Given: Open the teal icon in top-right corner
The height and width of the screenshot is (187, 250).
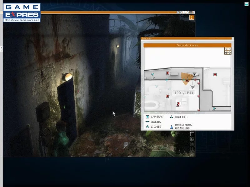Looking at the screenshot, I should click(x=246, y=4).
